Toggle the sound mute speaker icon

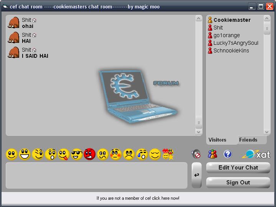pyautogui.click(x=196, y=154)
